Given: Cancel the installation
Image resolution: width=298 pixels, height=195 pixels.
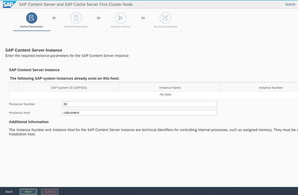Looking at the screenshot, I should tap(49, 191).
